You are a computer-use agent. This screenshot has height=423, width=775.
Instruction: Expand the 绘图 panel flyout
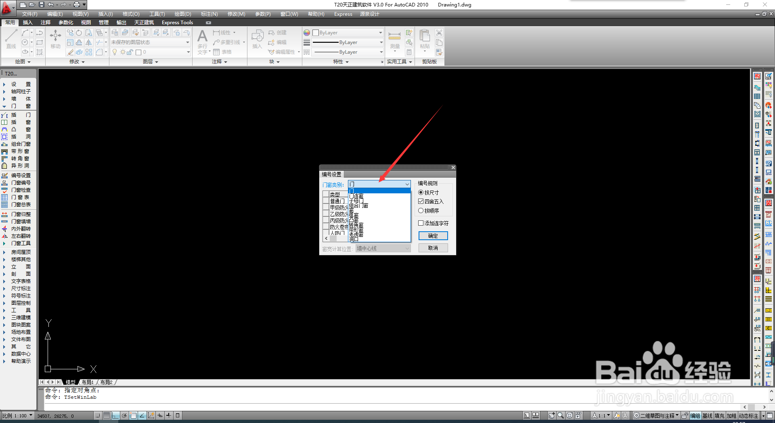pyautogui.click(x=23, y=62)
